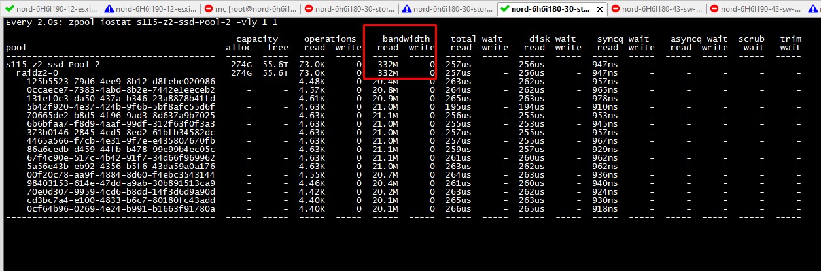Click the 4.57K read operations value
Screen dimensions: 821x271
(x=312, y=90)
